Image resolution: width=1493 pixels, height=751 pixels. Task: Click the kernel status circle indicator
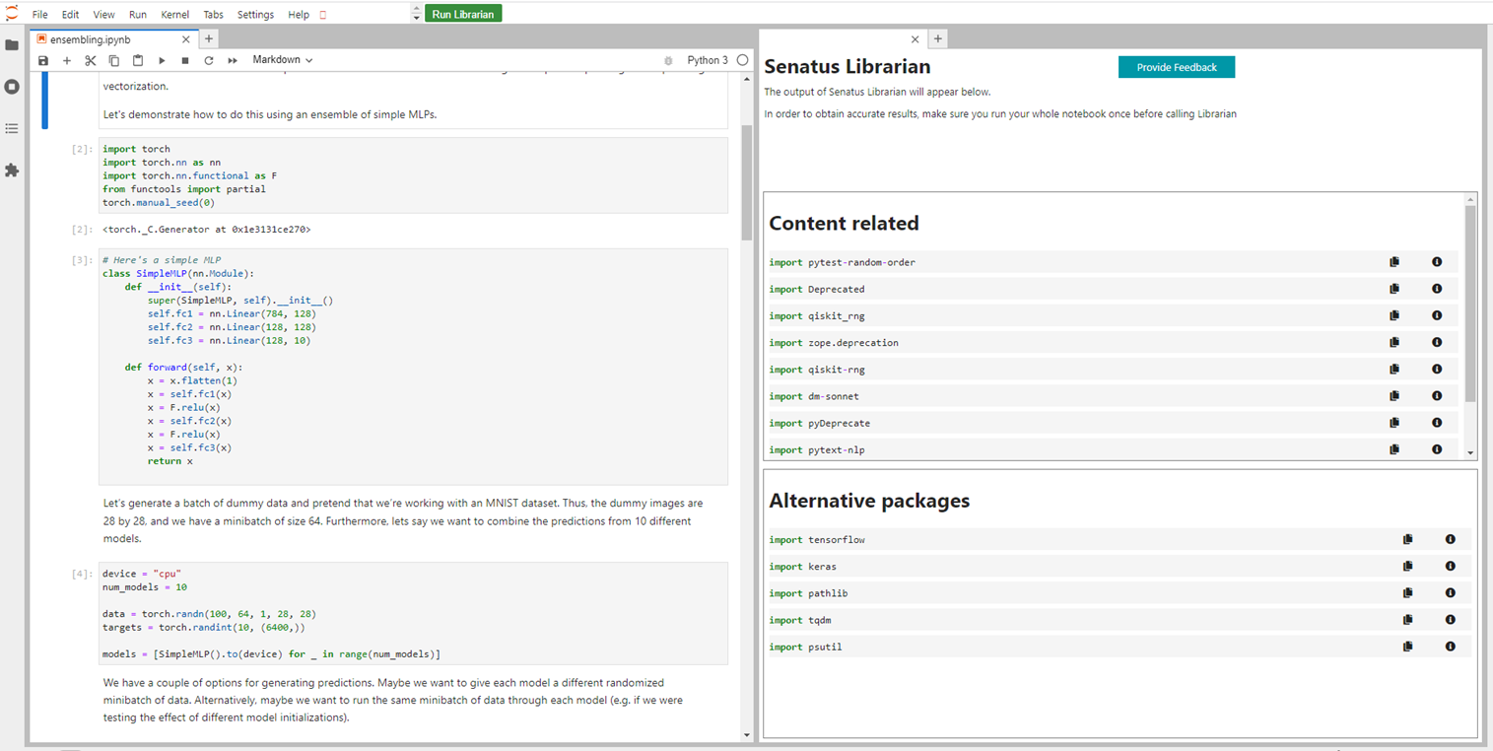pos(743,60)
